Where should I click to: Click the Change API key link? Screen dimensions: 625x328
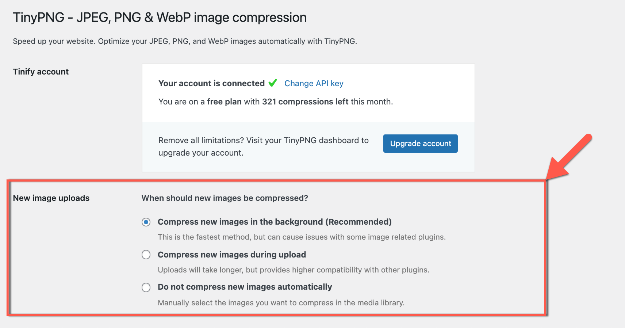click(314, 83)
